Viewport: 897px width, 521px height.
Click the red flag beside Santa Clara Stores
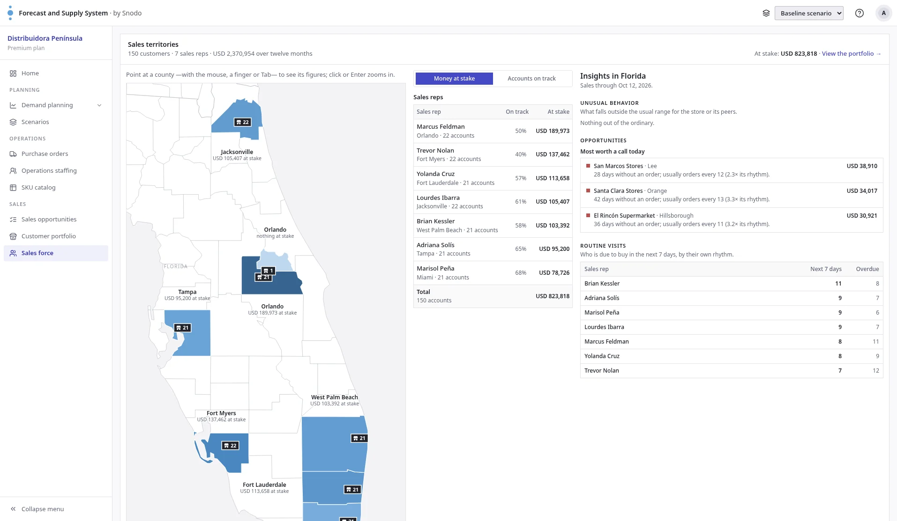(588, 191)
